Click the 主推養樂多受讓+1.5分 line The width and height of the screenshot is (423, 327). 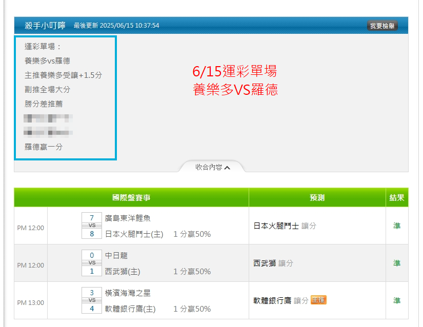tap(64, 75)
